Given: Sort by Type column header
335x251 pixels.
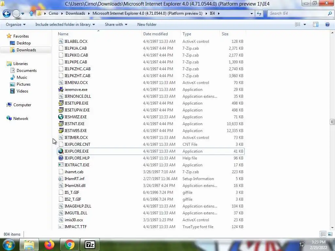Looking at the screenshot, I should pos(187,34).
